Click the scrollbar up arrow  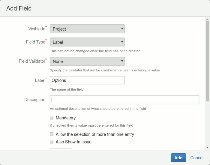pyautogui.click(x=207, y=19)
